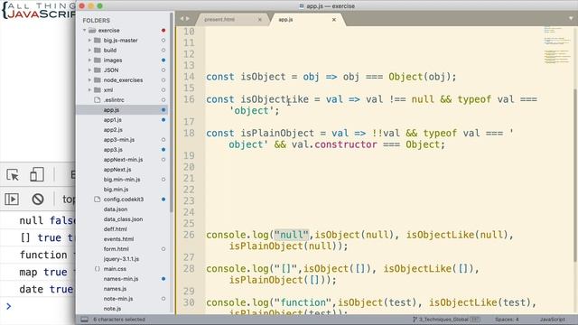Expand the xml folder

click(x=89, y=90)
